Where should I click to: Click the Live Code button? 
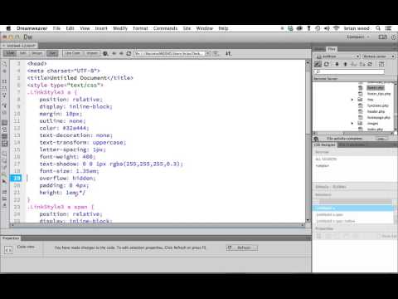click(73, 53)
